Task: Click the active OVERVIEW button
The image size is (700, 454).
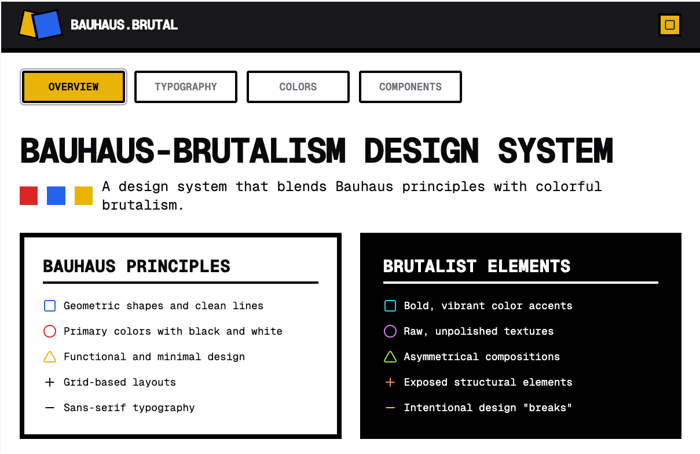Action: 73,86
